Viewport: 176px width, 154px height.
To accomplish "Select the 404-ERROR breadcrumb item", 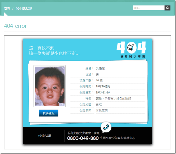I will pyautogui.click(x=24, y=8).
